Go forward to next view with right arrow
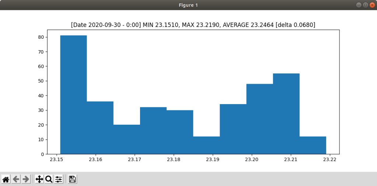 pyautogui.click(x=26, y=179)
